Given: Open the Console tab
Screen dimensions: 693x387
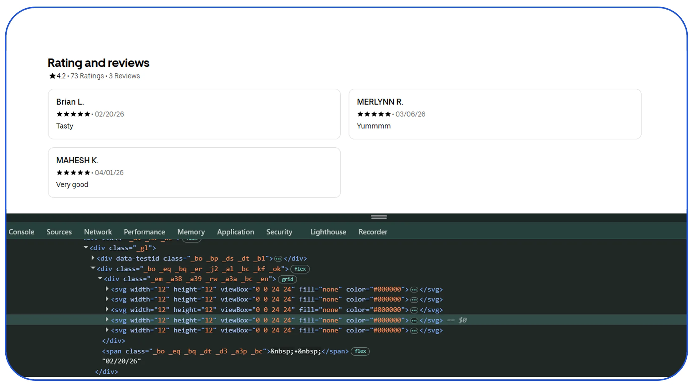Looking at the screenshot, I should (21, 232).
